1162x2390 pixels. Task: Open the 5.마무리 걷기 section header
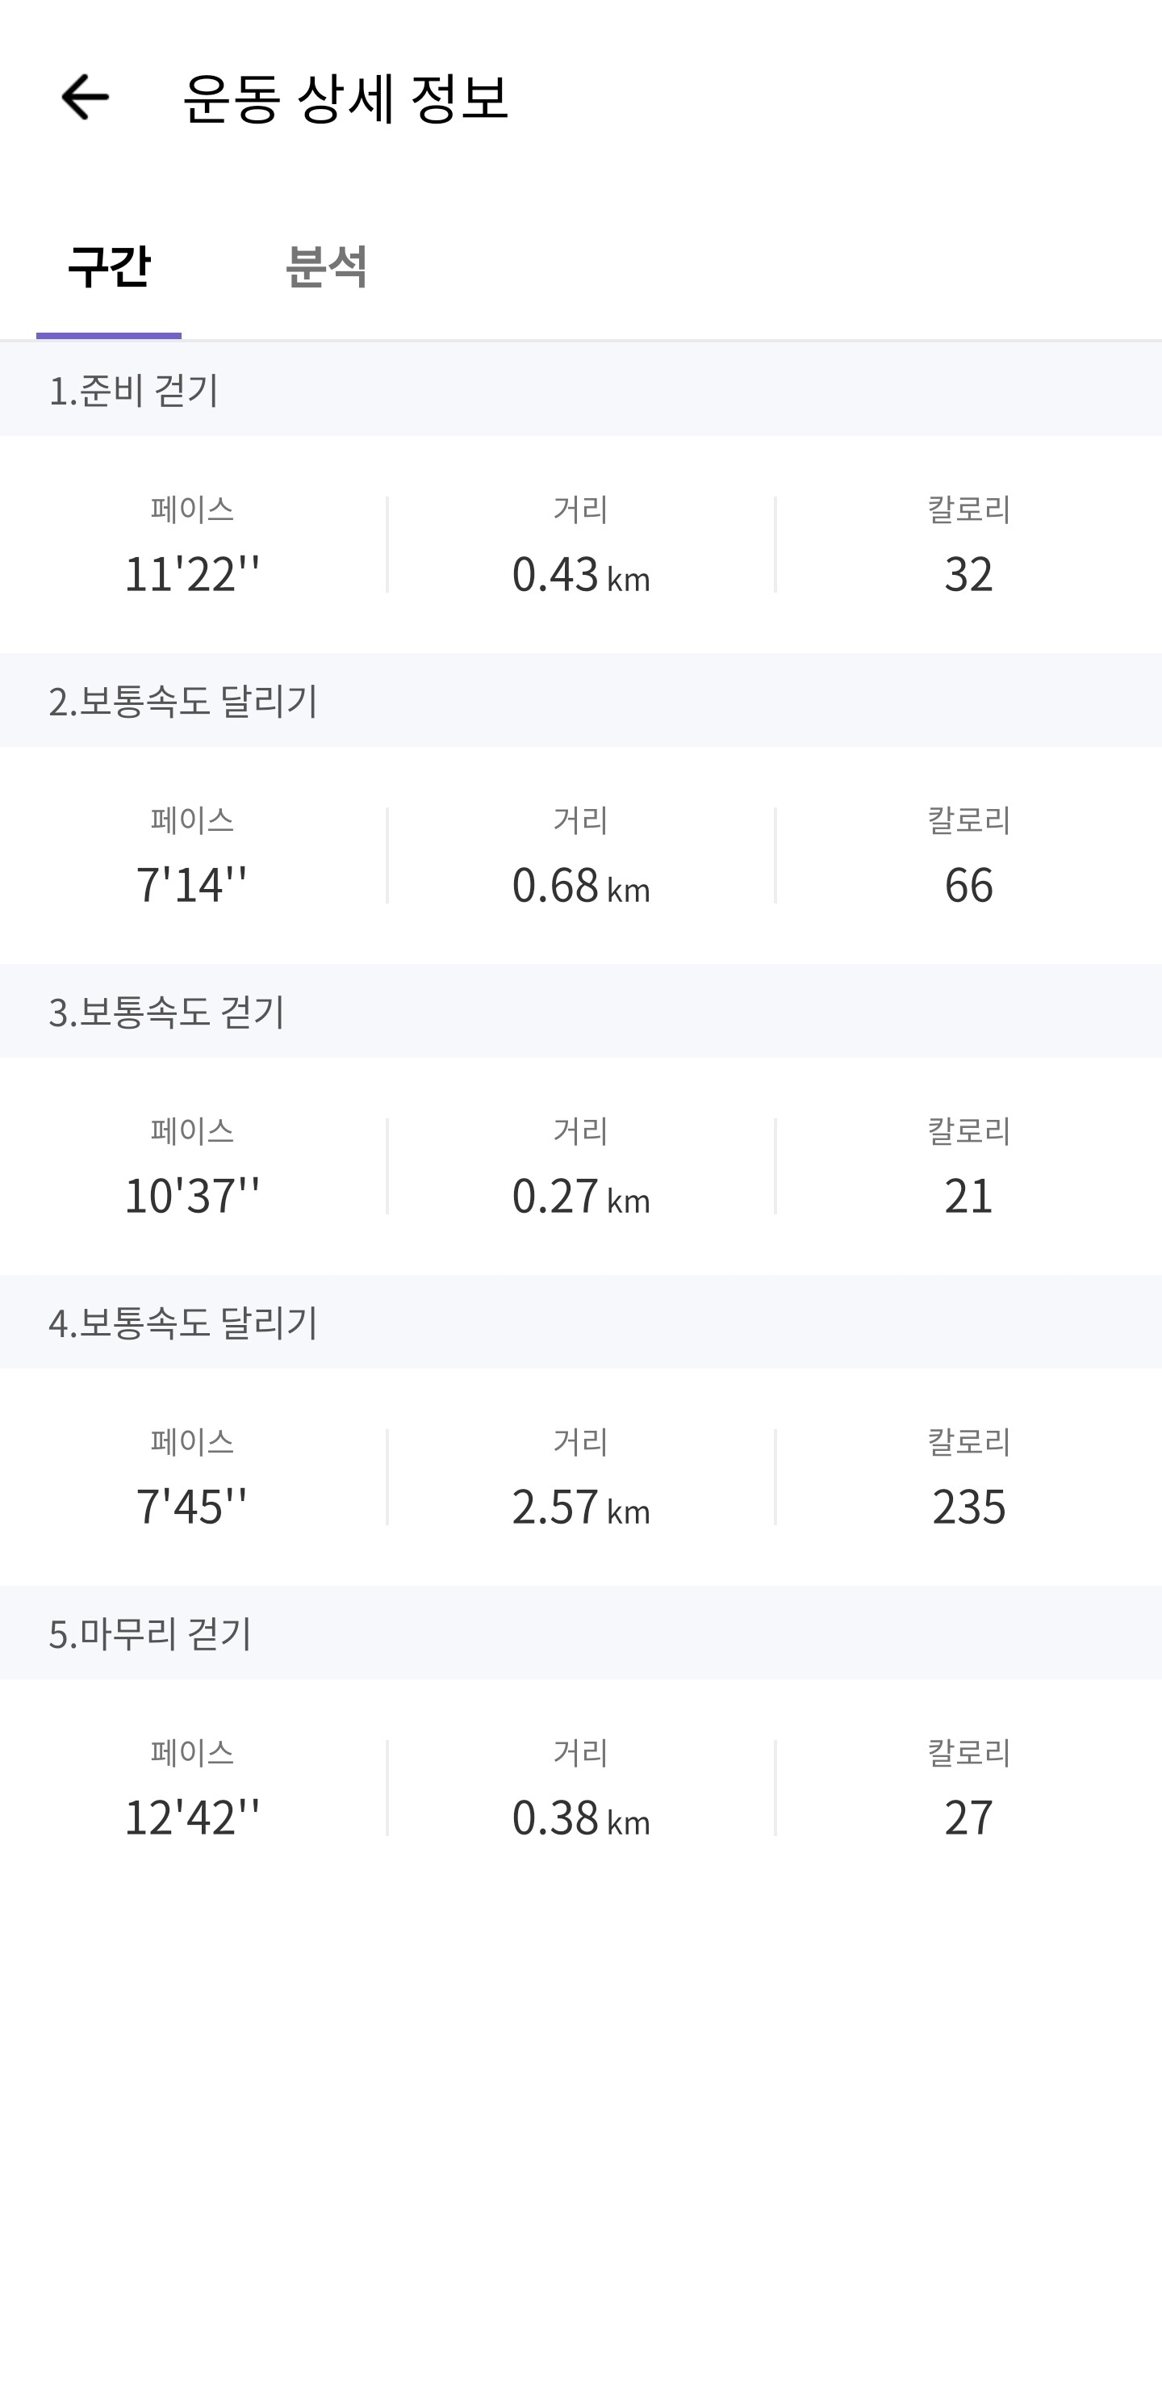(x=580, y=1632)
